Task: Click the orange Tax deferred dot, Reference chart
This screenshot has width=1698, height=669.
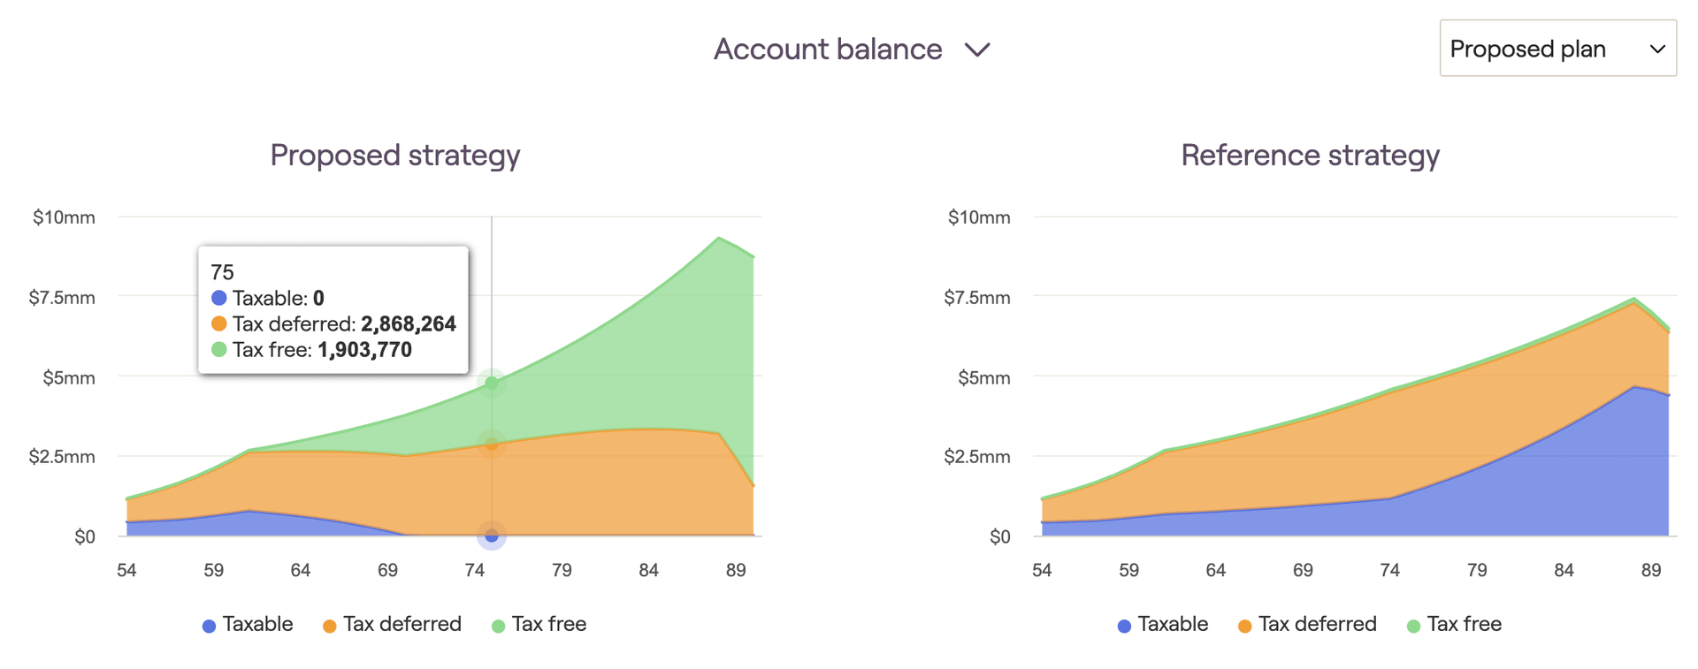Action: (x=1244, y=627)
